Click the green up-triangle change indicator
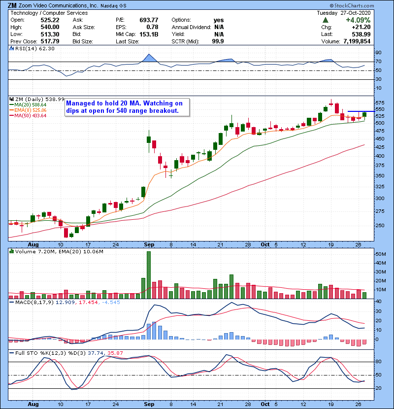 click(x=325, y=20)
